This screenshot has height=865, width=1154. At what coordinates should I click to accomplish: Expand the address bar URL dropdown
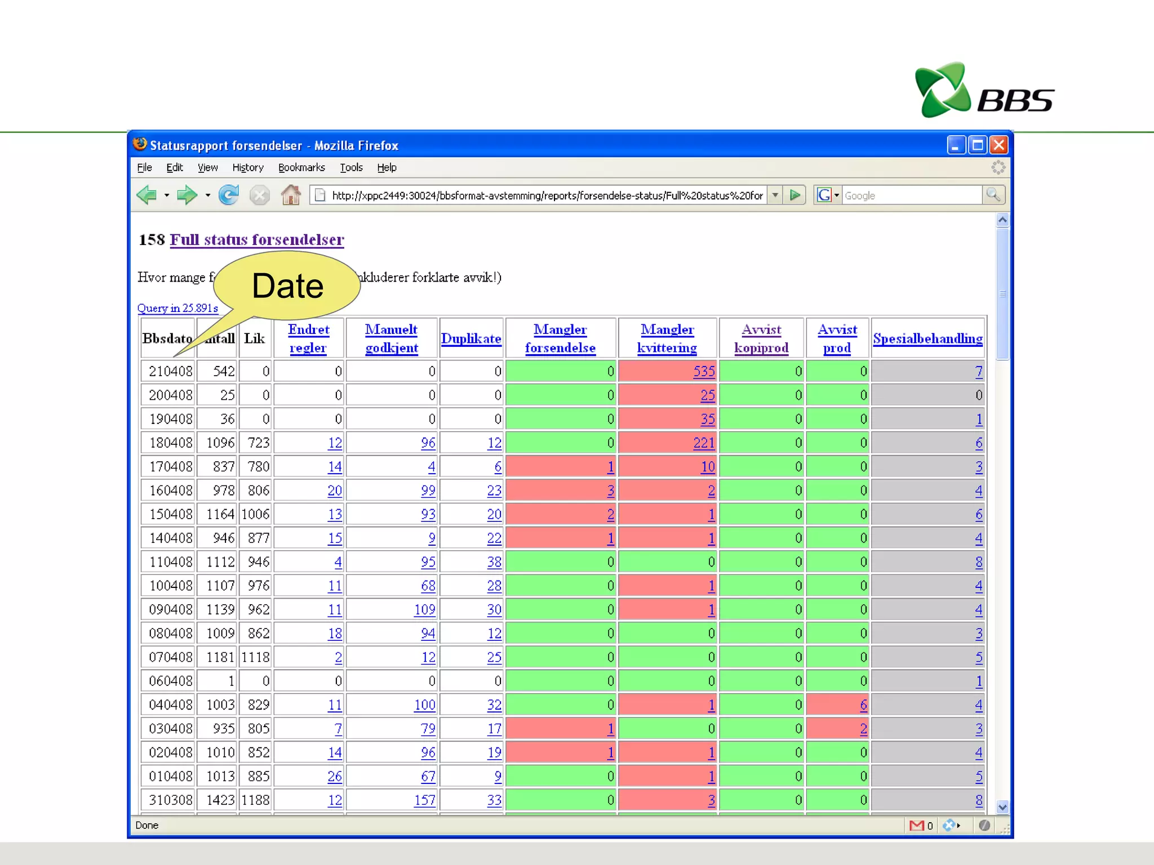pyautogui.click(x=775, y=195)
